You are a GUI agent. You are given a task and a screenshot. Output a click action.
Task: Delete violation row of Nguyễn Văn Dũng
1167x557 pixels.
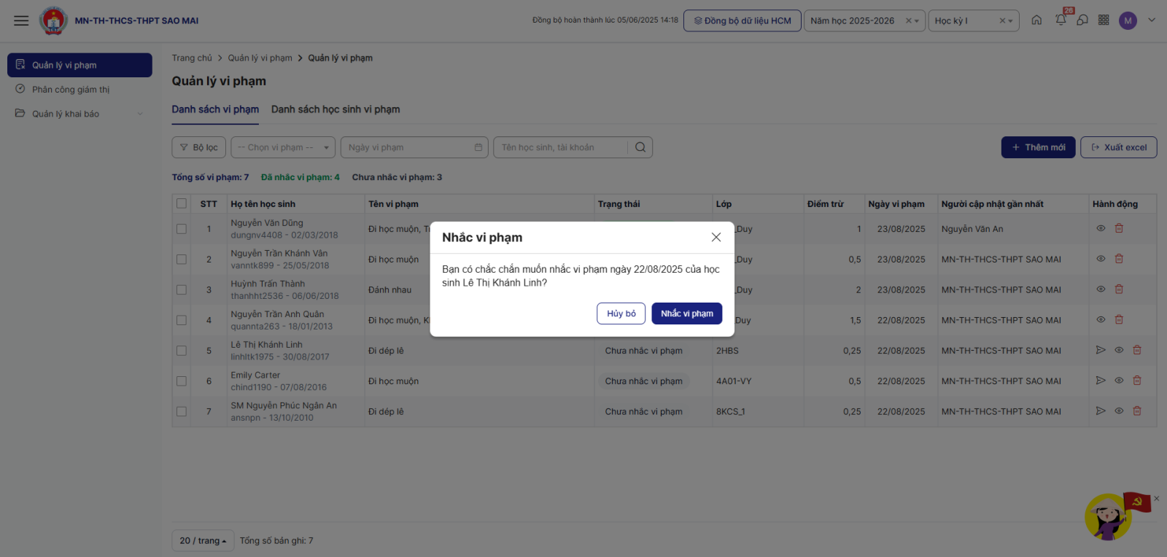coord(1119,229)
